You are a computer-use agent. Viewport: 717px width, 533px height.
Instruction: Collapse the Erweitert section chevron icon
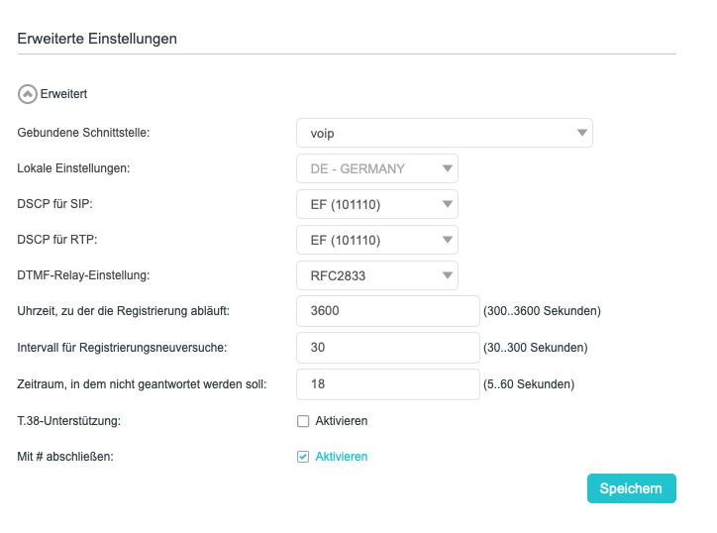pyautogui.click(x=27, y=94)
